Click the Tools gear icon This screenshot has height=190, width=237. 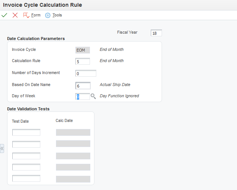[48, 15]
